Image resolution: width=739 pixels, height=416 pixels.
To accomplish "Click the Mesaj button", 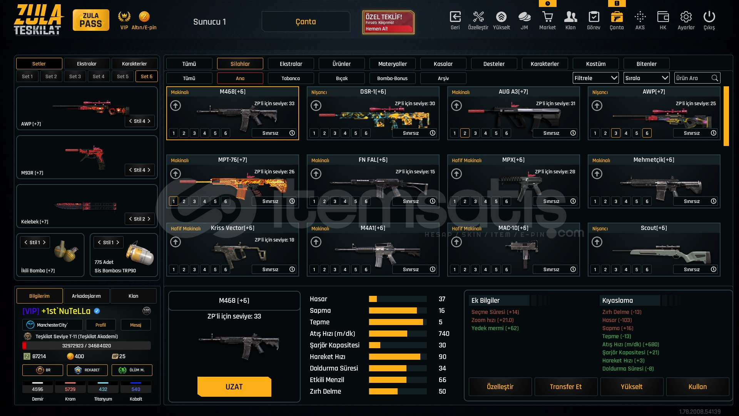I will [135, 325].
